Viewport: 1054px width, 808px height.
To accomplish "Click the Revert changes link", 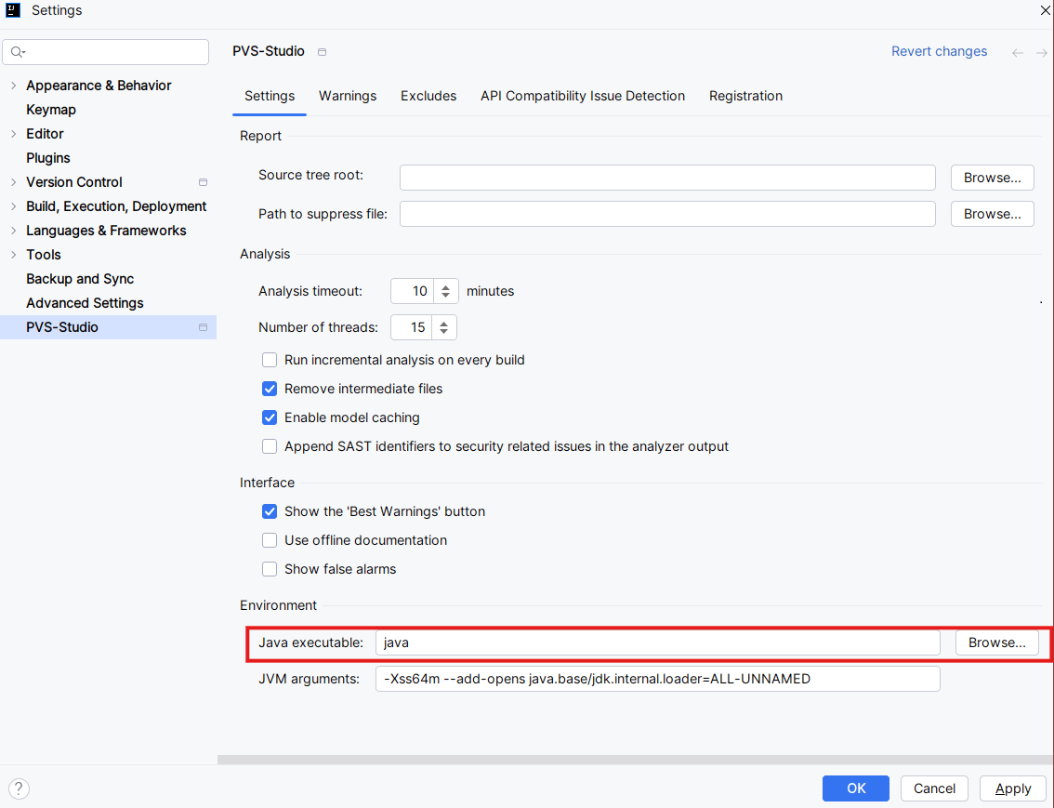I will [x=939, y=51].
